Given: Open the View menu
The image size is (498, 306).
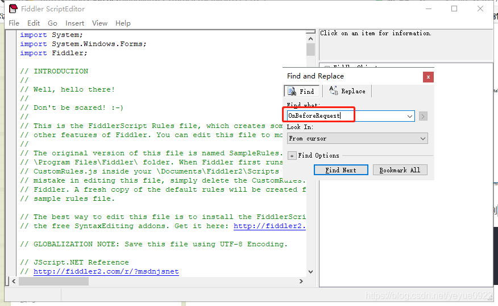Looking at the screenshot, I should click(x=99, y=23).
